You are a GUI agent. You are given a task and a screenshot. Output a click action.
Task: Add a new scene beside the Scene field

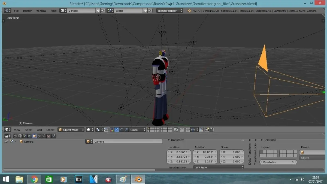[x=145, y=11]
